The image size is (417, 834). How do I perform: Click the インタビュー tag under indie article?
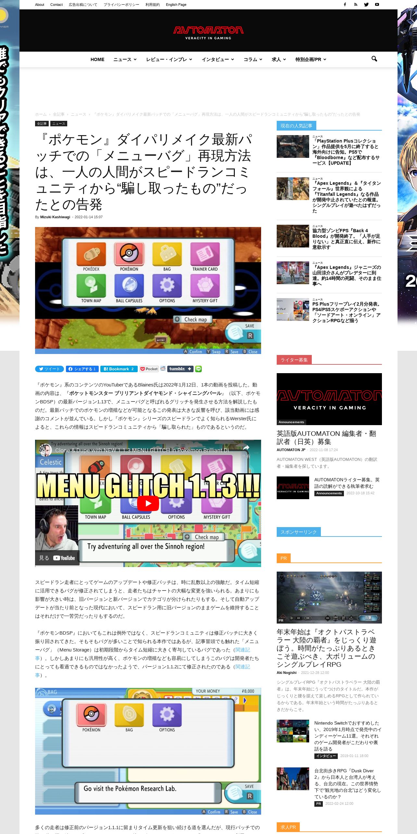pyautogui.click(x=326, y=756)
